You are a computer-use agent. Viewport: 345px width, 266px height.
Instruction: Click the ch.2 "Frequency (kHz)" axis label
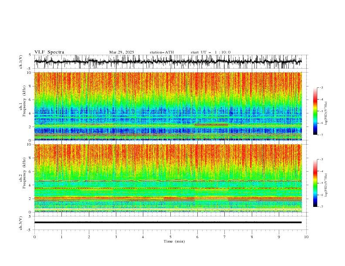coord(24,173)
